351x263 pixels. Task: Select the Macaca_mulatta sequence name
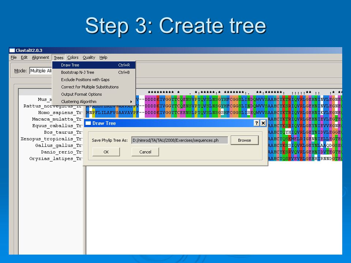click(x=57, y=119)
